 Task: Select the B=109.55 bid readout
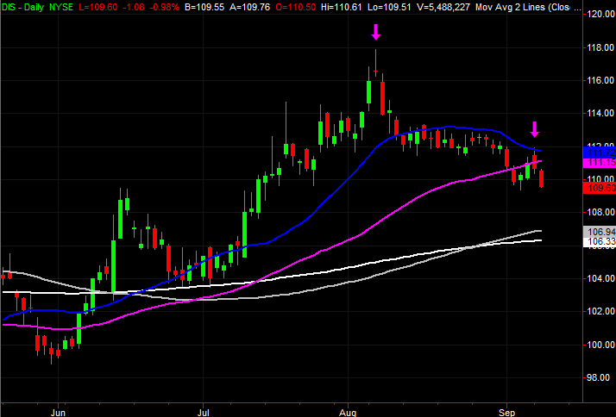point(204,7)
